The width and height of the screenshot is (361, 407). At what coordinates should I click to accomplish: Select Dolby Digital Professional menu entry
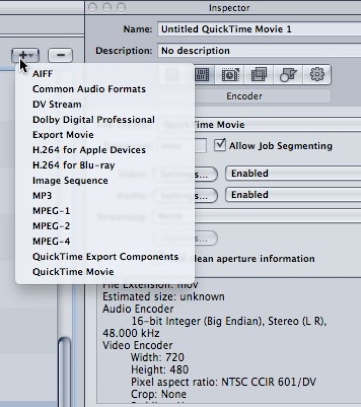pos(94,120)
